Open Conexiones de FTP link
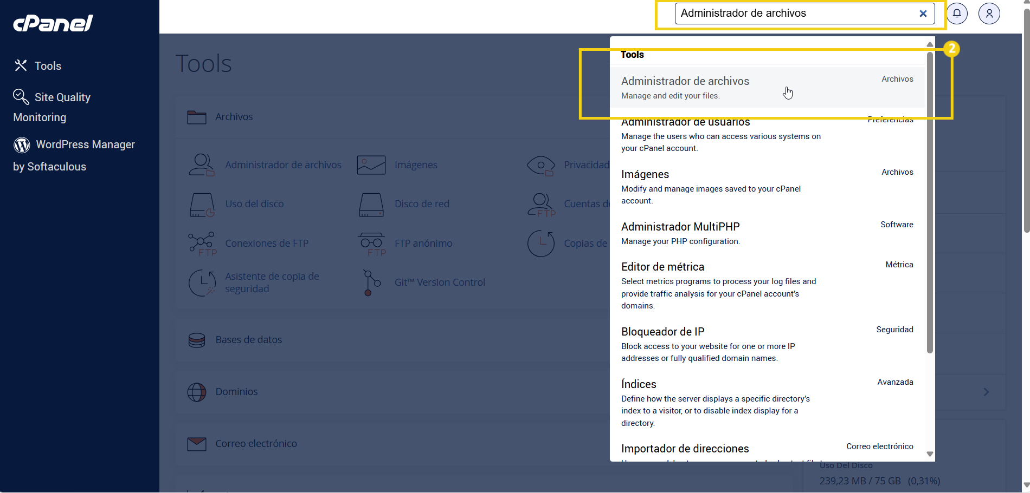Screen dimensions: 1030x493 [x=267, y=244]
